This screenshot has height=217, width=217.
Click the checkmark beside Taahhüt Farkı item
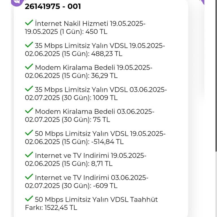pos(29,199)
